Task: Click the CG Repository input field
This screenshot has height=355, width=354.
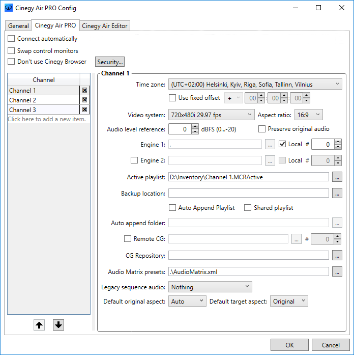Action: [249, 255]
